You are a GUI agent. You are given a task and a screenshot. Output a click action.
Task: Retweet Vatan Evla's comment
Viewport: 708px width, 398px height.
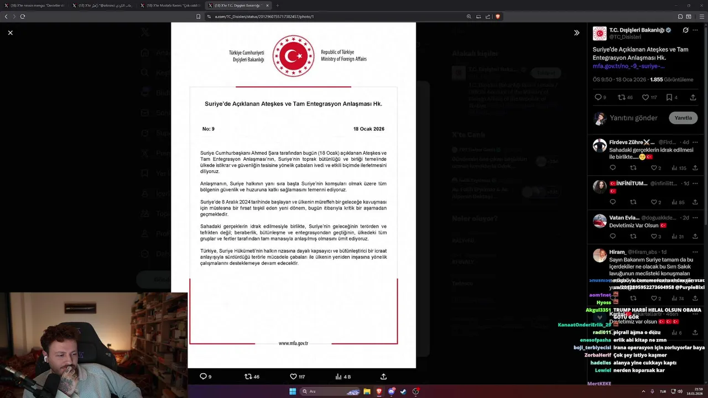(633, 236)
